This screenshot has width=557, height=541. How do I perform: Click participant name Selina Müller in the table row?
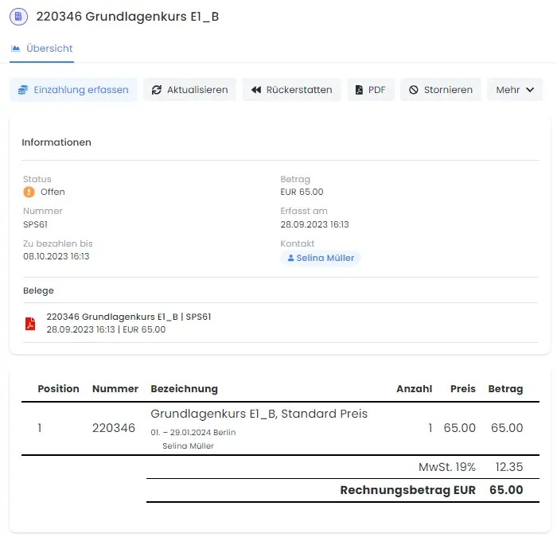(188, 446)
